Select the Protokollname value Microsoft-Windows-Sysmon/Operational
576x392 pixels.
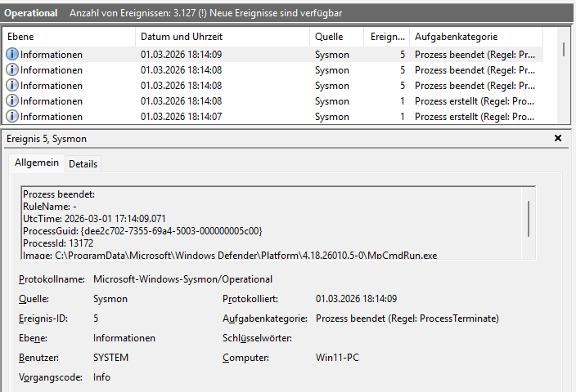click(183, 279)
